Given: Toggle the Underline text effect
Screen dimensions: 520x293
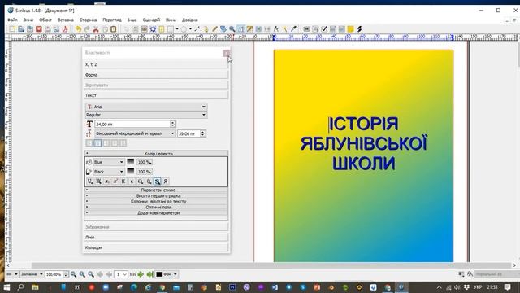Looking at the screenshot, I should 90,181.
